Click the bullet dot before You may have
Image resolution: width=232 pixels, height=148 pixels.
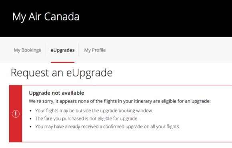[30, 127]
